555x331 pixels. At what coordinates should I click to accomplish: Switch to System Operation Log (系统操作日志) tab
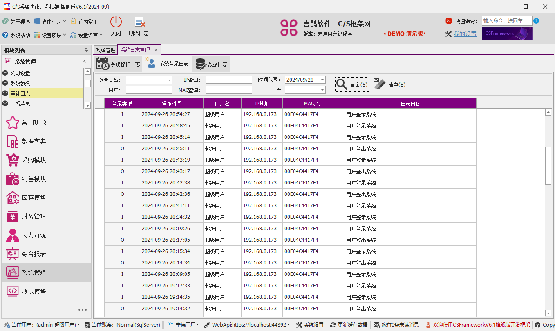click(x=119, y=64)
